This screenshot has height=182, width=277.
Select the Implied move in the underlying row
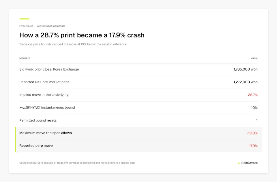138,95
